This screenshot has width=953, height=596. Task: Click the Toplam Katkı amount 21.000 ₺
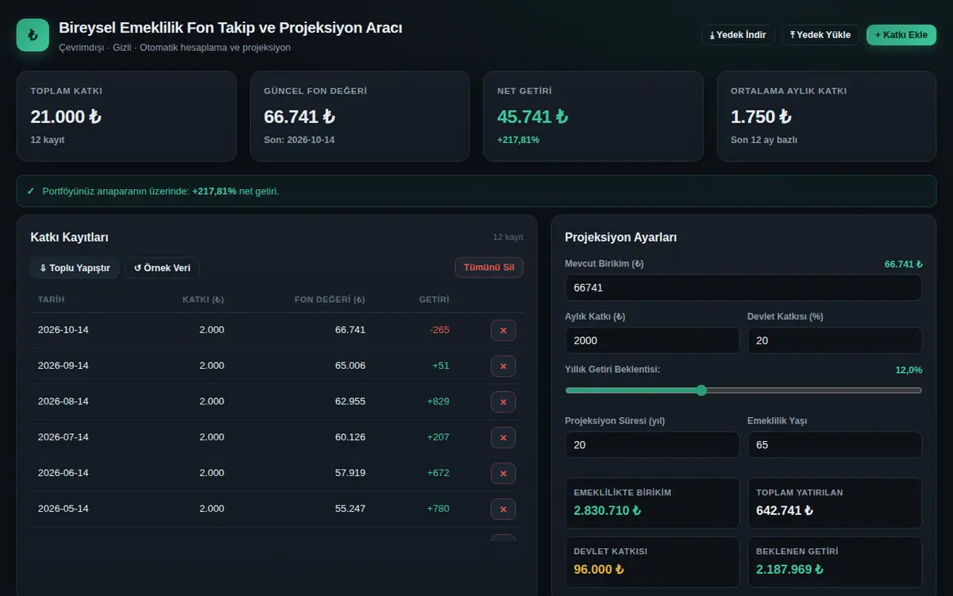[66, 117]
